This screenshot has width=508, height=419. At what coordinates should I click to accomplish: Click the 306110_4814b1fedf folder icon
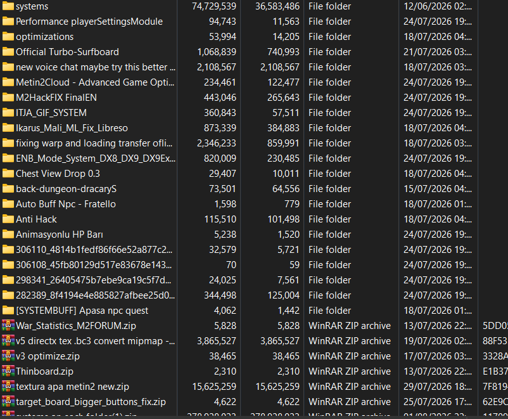8,250
